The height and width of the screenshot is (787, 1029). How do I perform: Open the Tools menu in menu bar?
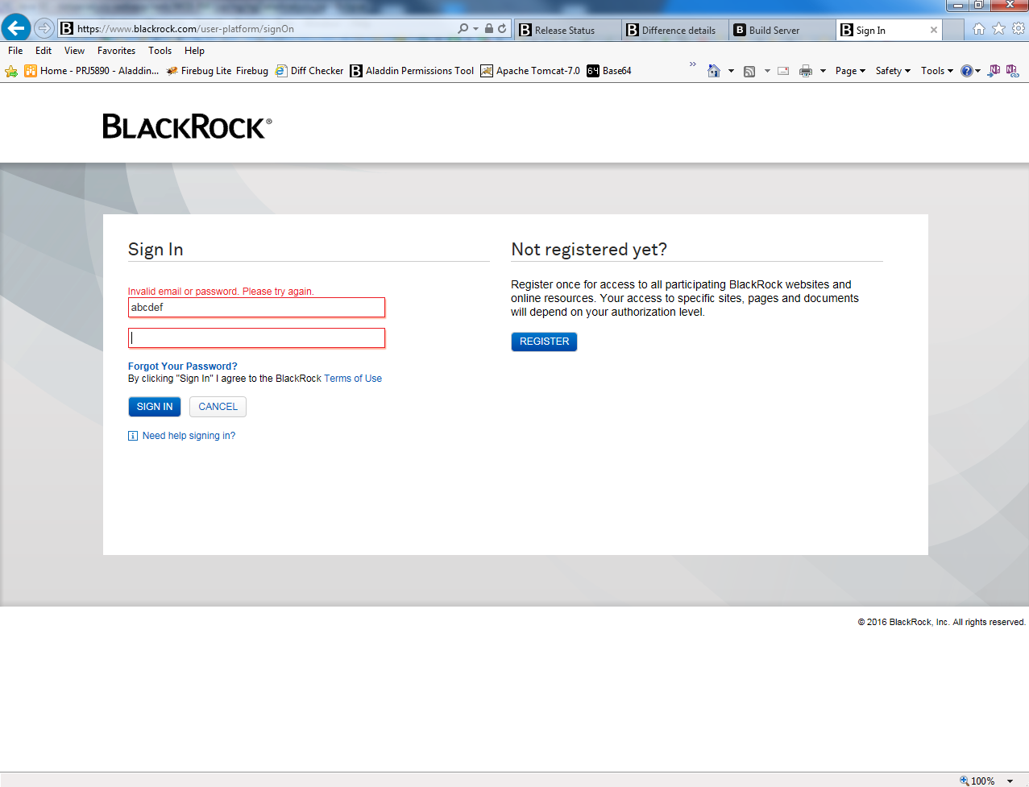coord(160,51)
